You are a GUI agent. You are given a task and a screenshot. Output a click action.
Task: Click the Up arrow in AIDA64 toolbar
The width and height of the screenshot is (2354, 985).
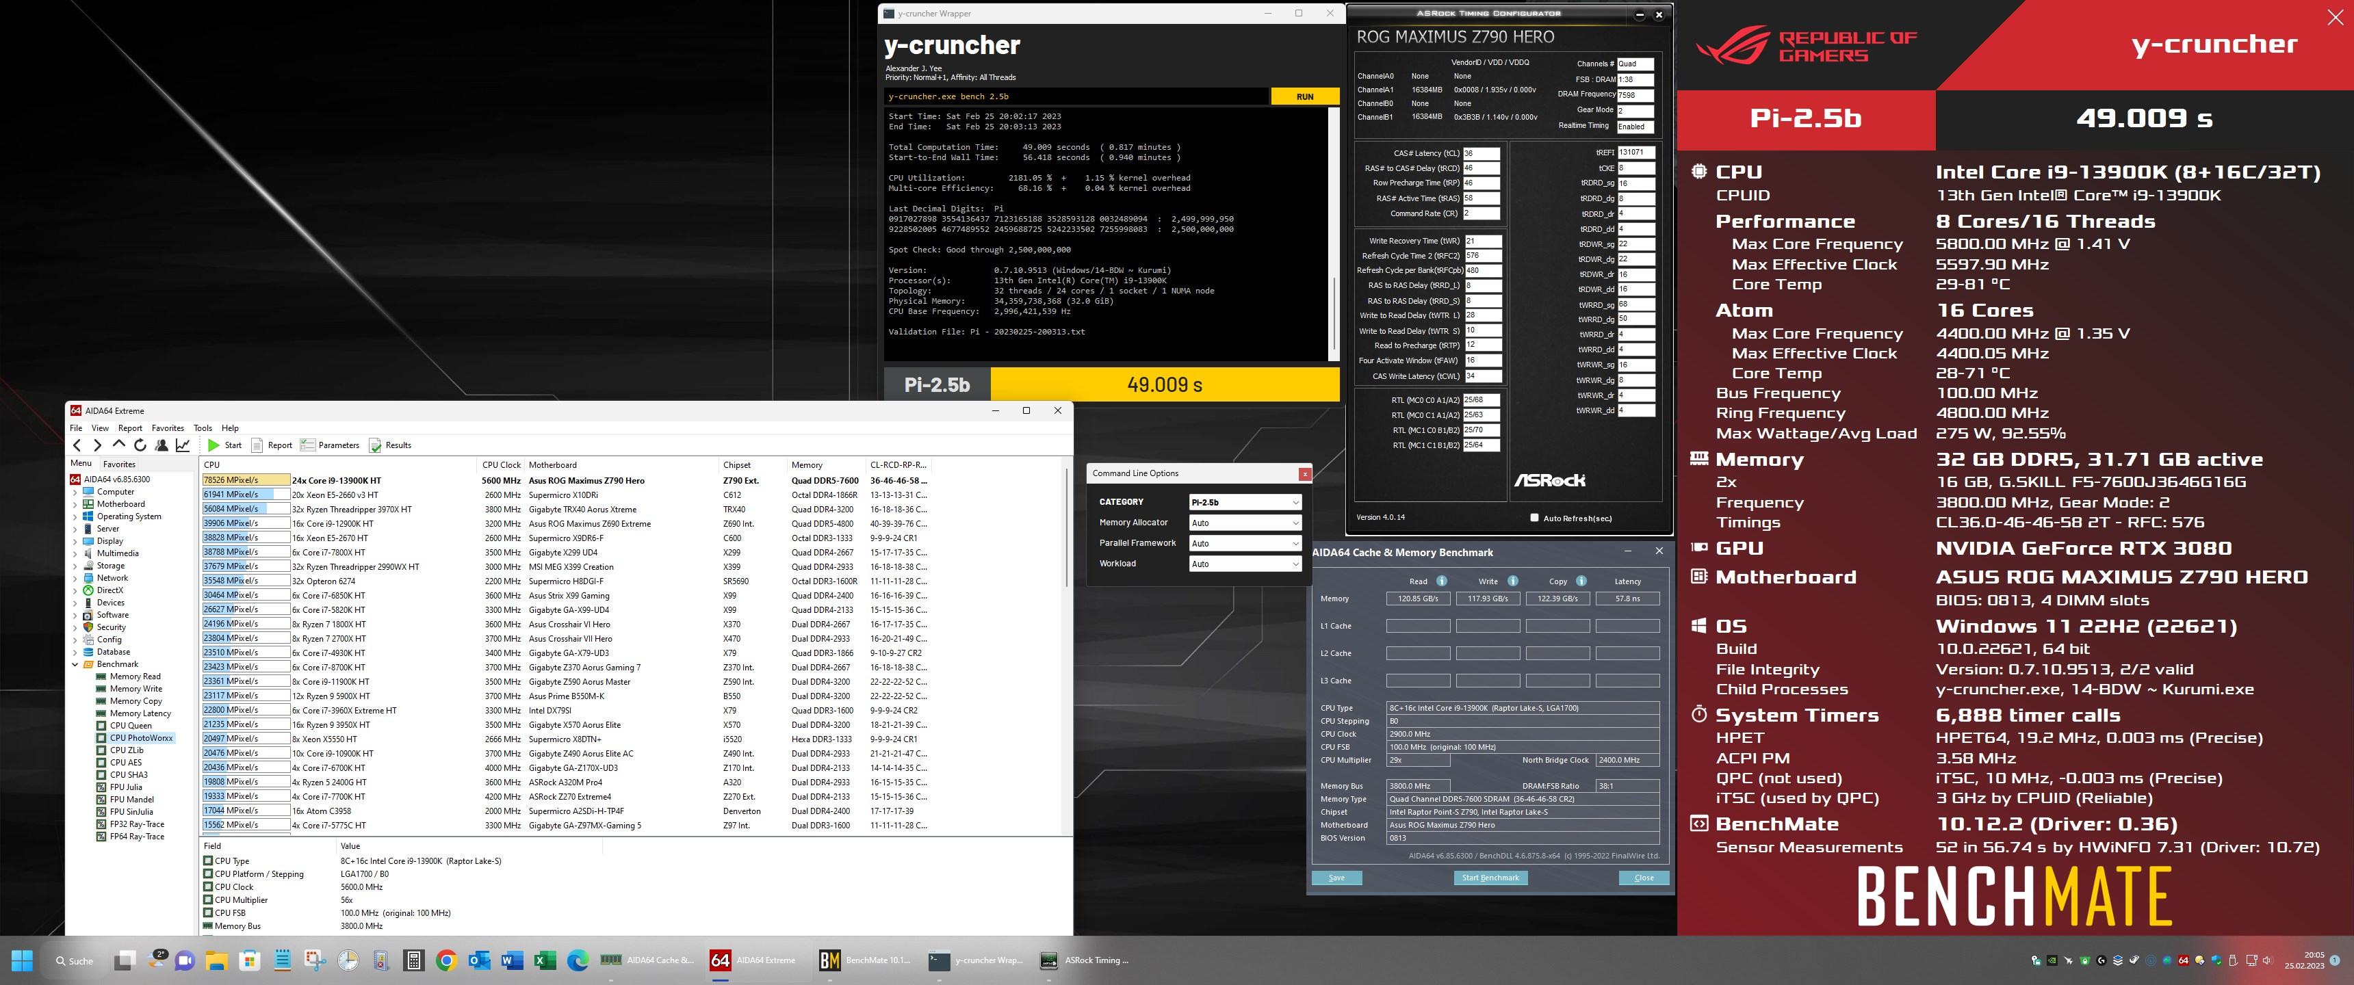coord(119,445)
